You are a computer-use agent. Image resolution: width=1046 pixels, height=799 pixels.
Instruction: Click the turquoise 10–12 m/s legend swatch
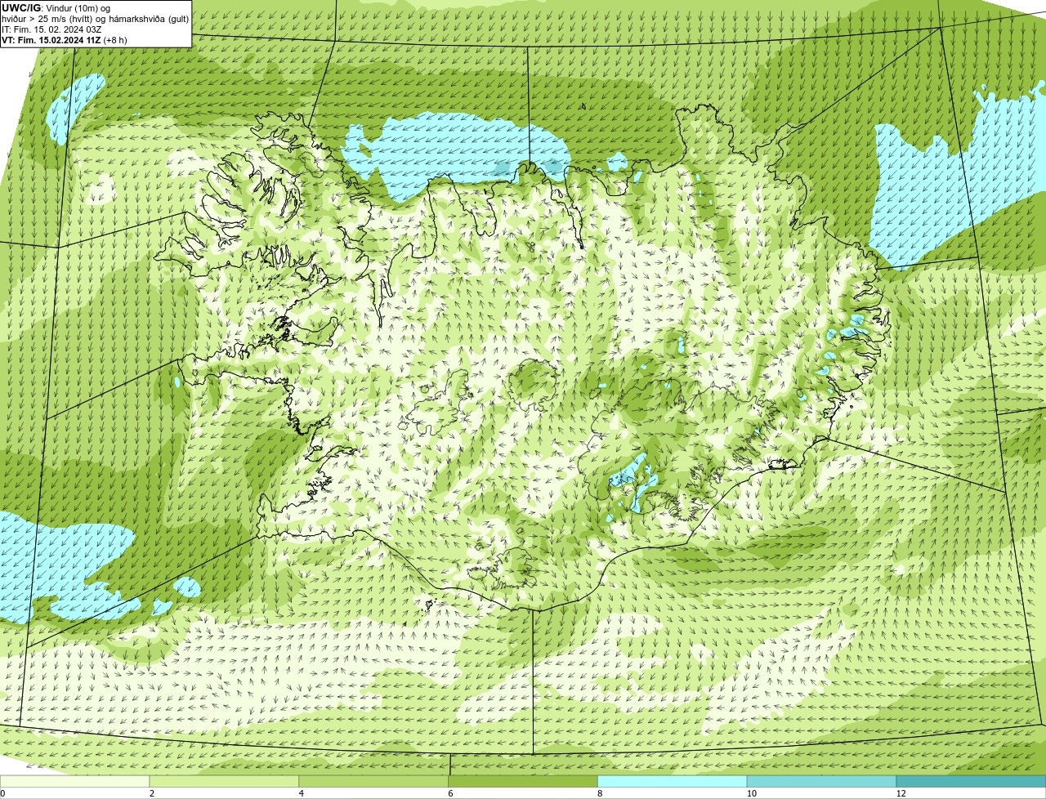click(x=822, y=782)
